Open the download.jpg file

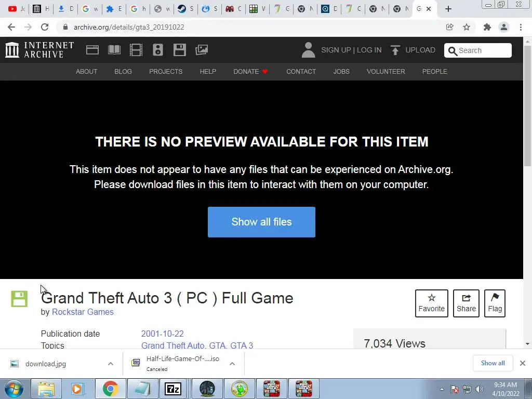tap(46, 364)
